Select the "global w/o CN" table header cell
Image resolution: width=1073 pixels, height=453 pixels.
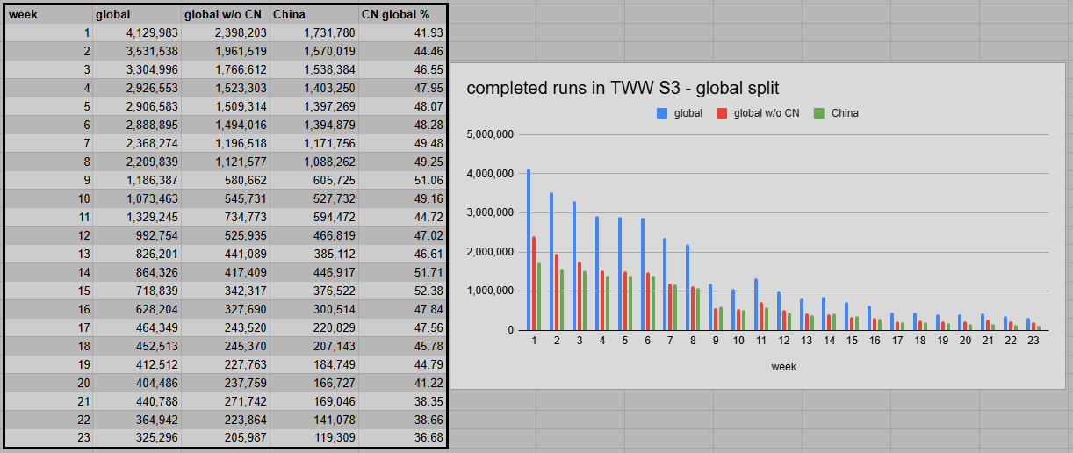[x=226, y=15]
